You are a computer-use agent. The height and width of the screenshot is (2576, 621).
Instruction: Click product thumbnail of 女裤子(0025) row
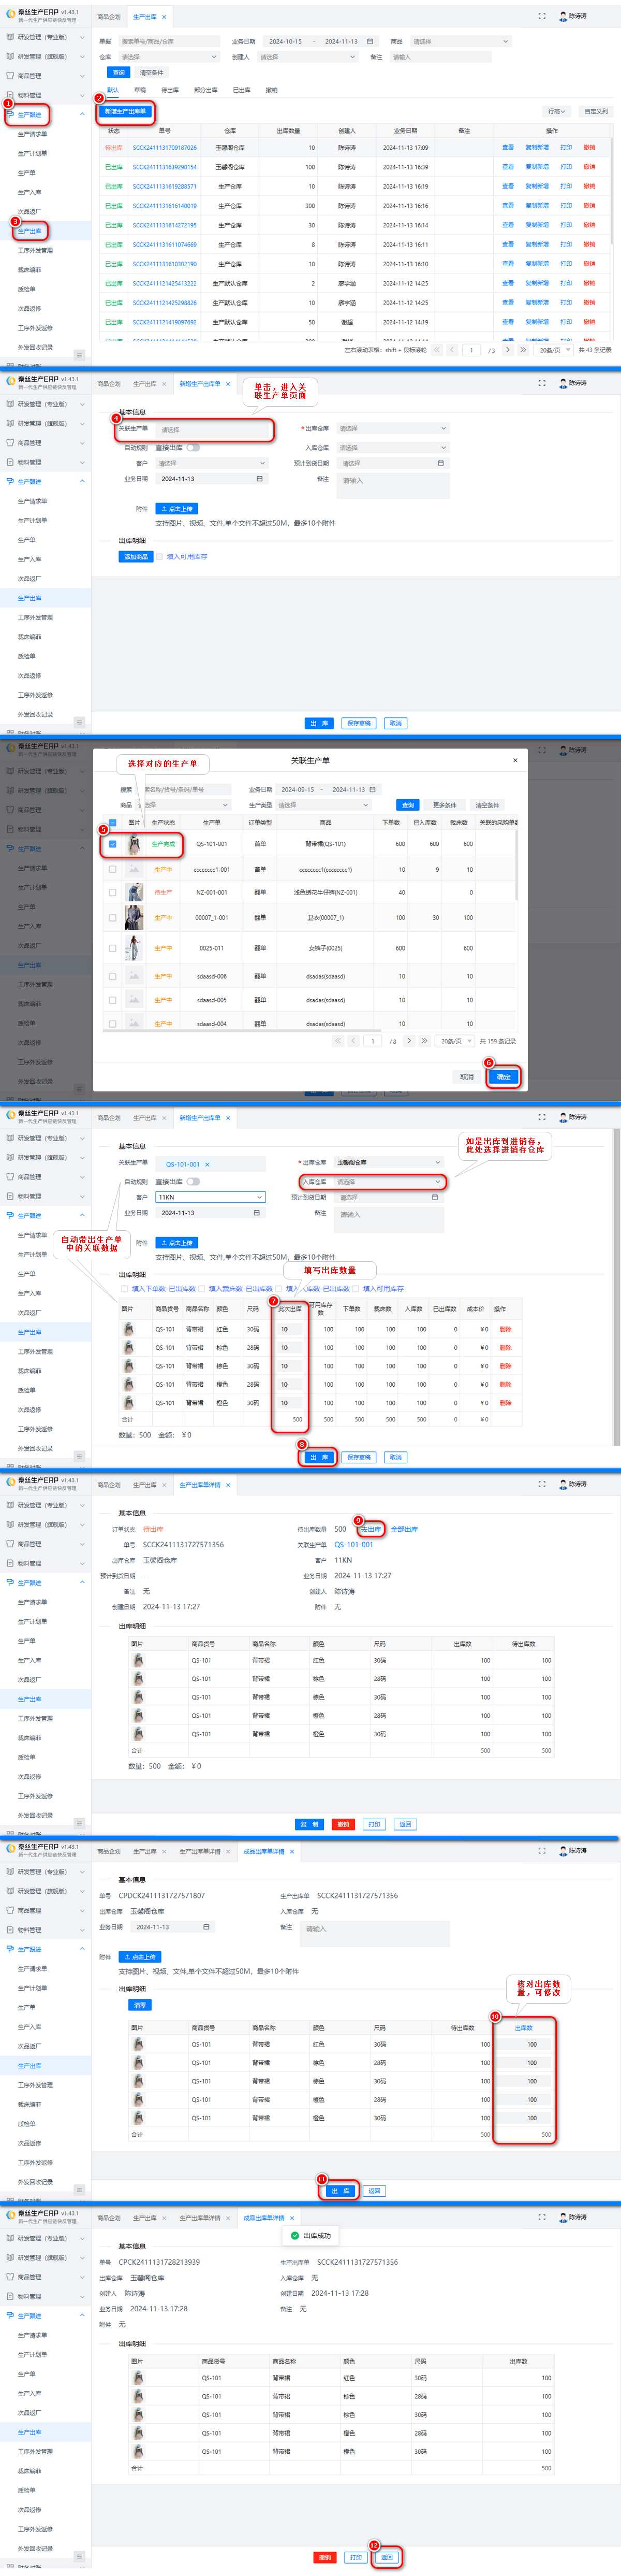tap(134, 947)
